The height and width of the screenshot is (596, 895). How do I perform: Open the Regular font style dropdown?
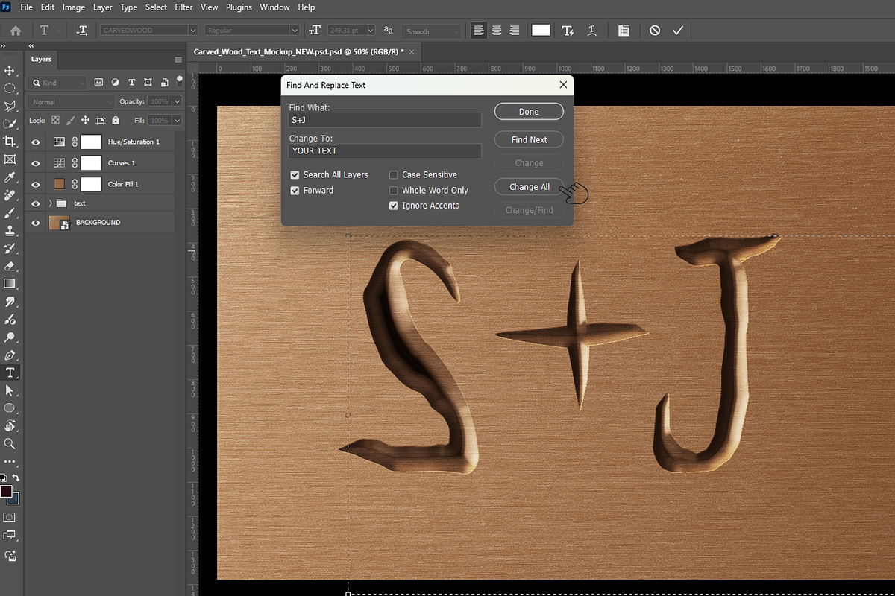coord(294,31)
